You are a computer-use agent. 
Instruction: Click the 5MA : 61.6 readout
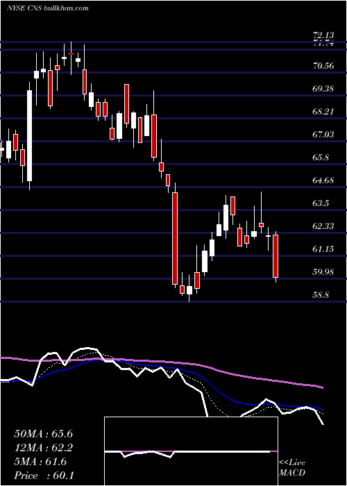(40, 462)
